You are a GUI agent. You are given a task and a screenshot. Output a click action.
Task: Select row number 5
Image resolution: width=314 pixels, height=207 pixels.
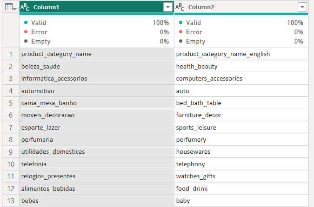11,103
